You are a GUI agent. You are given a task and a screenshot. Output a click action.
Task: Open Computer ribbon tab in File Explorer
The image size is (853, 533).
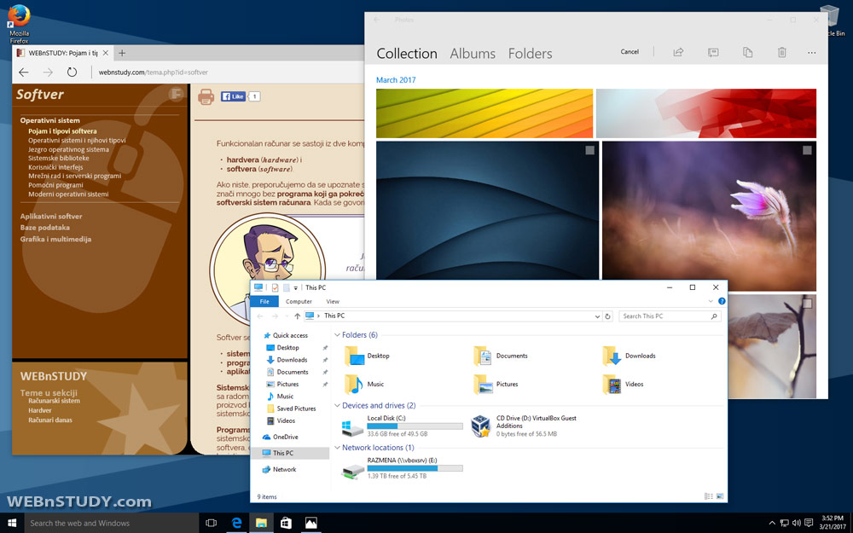click(x=299, y=301)
